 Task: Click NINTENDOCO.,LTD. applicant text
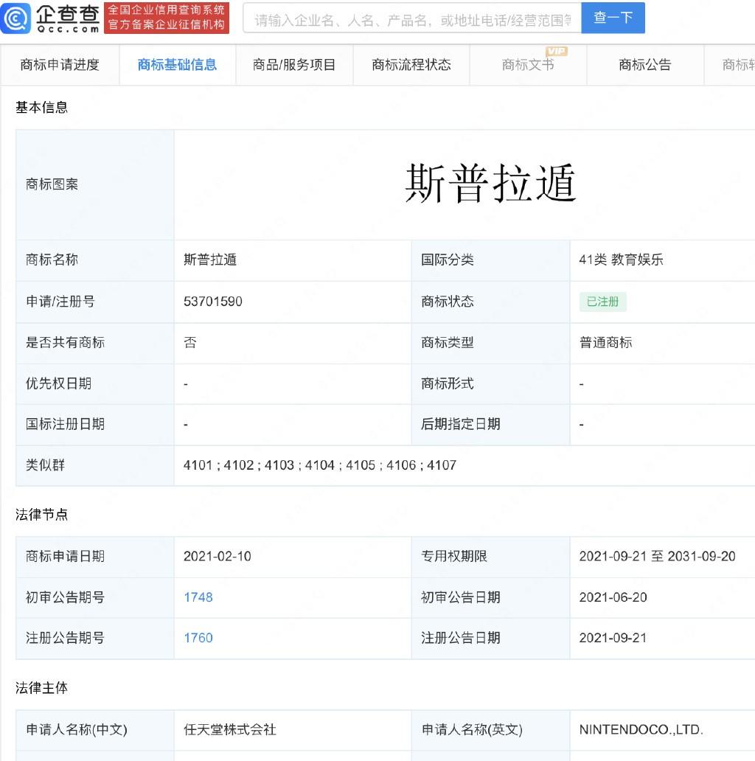(641, 729)
